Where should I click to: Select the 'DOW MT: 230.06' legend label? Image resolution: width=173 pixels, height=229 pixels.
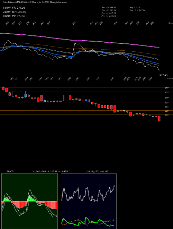(x=16, y=12)
